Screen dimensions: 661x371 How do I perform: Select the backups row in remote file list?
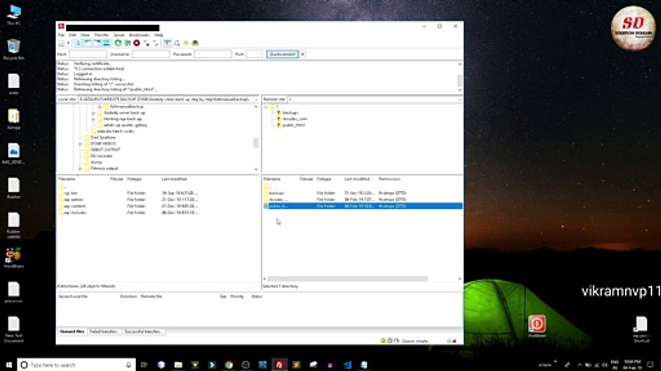(363, 193)
